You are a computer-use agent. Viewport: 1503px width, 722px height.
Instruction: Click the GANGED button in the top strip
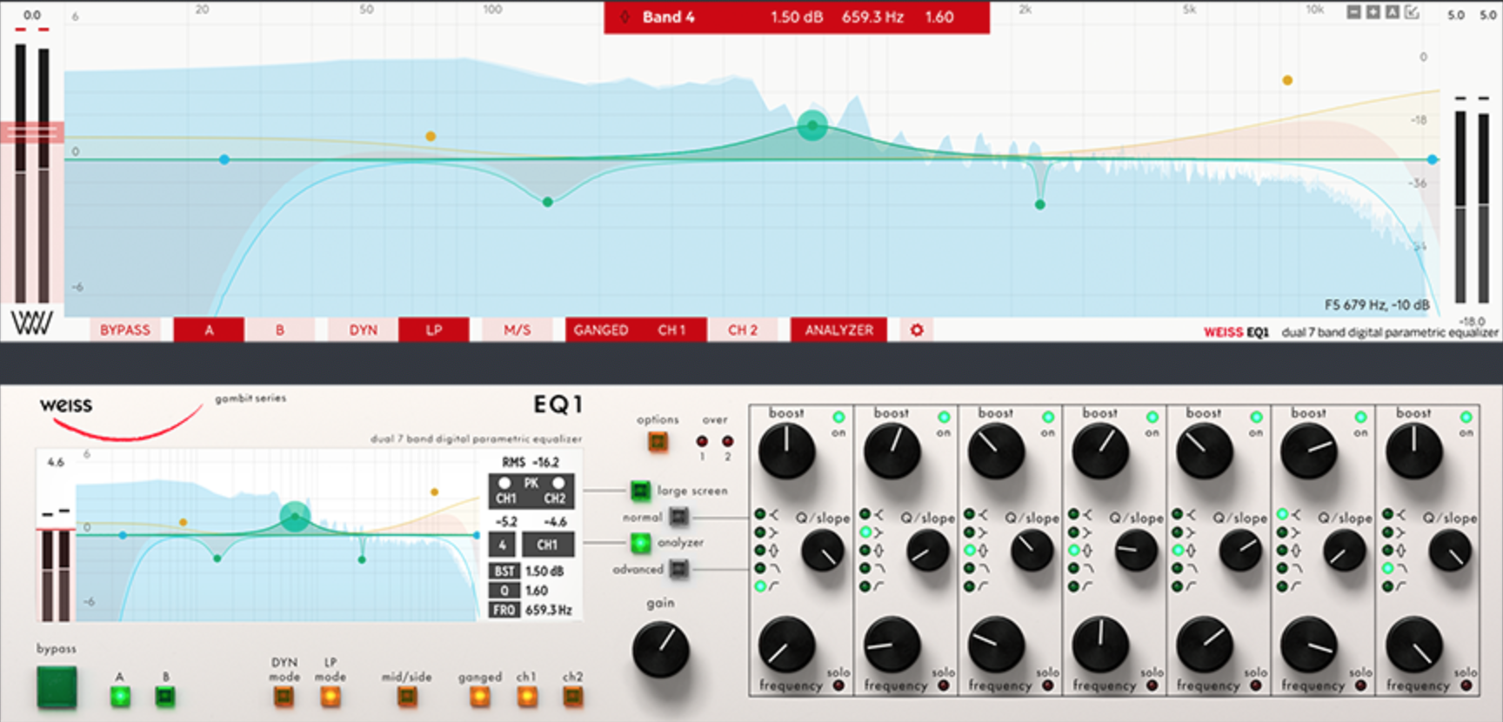coord(601,330)
